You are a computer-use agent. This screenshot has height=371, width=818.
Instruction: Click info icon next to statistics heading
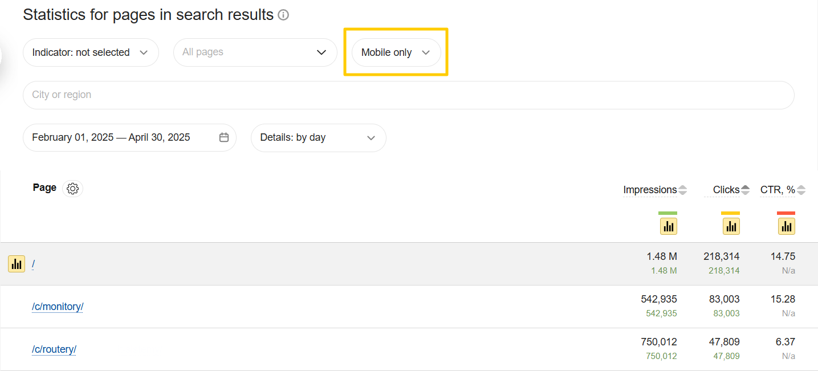point(283,15)
